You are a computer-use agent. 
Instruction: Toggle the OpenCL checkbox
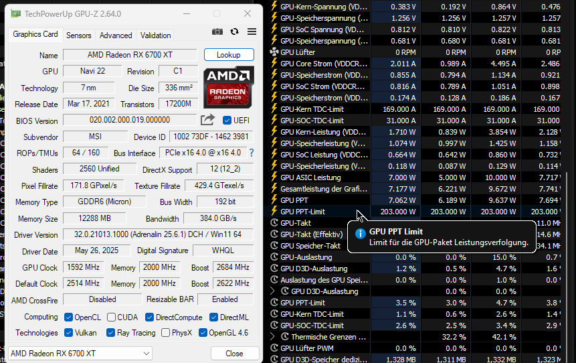point(68,317)
